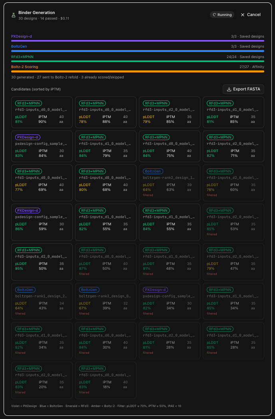Click the RFd3+MPNN tag on 88% iPTM card
This screenshot has height=419, width=275.
point(93,103)
